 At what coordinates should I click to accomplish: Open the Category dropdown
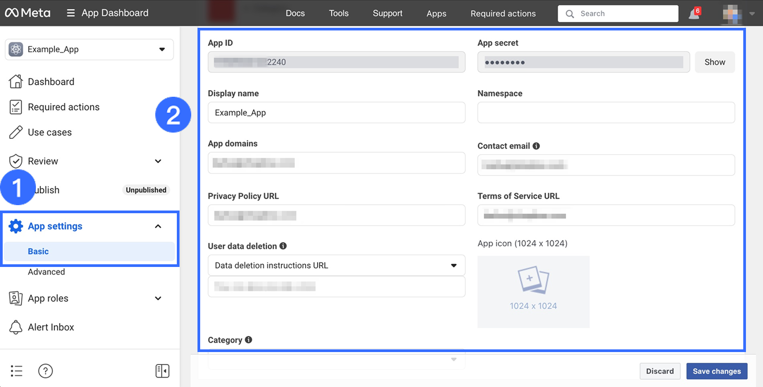point(337,359)
